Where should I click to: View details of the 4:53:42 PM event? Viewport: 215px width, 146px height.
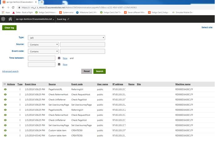[x=5, y=136]
